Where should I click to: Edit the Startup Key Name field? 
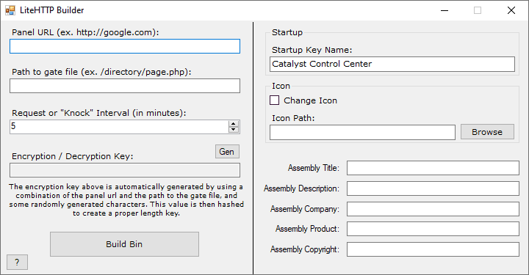coord(392,64)
